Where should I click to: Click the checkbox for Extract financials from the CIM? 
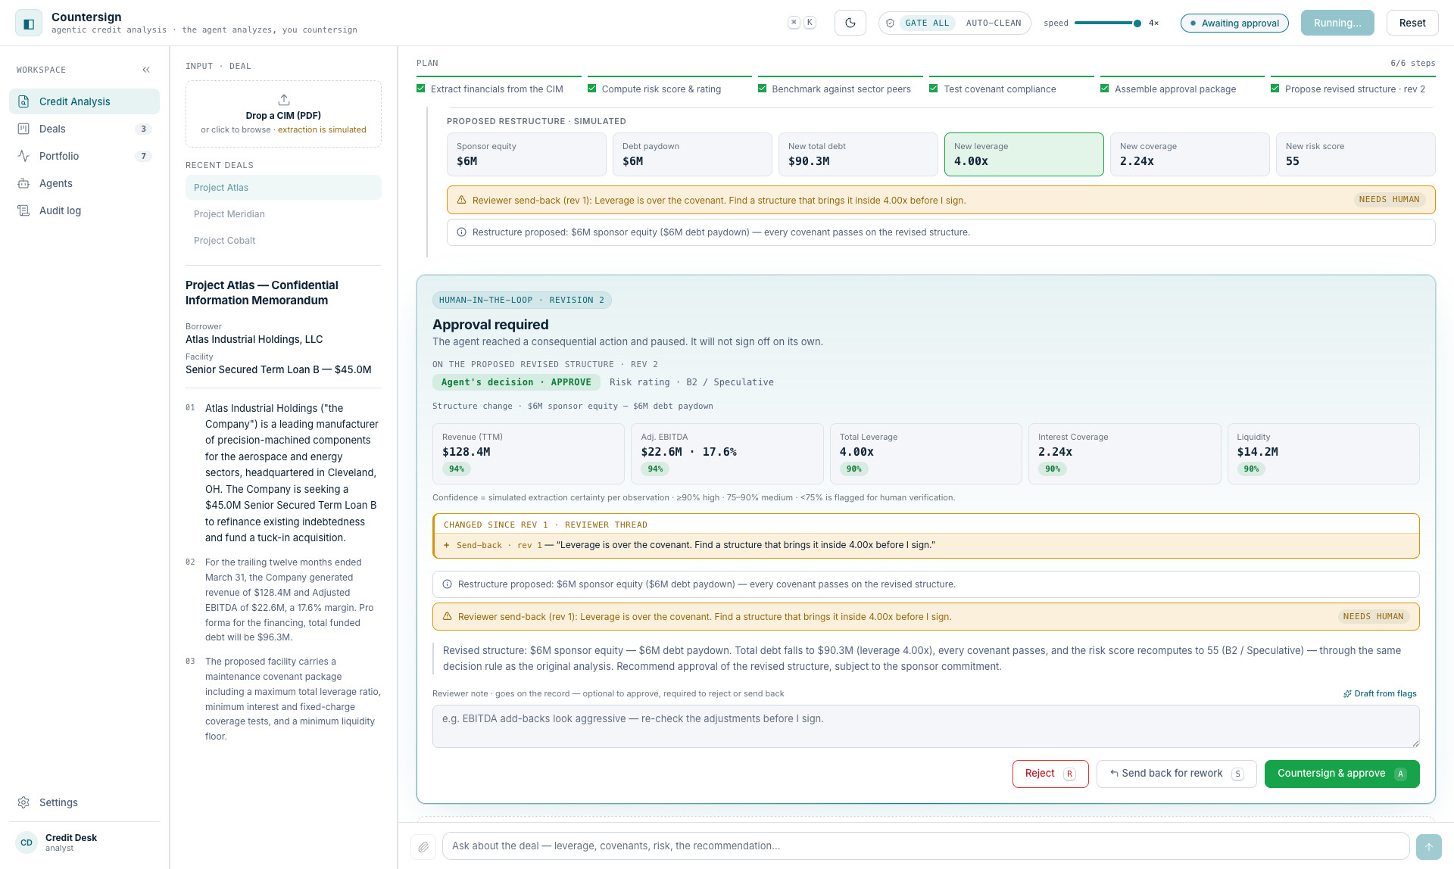click(x=421, y=89)
